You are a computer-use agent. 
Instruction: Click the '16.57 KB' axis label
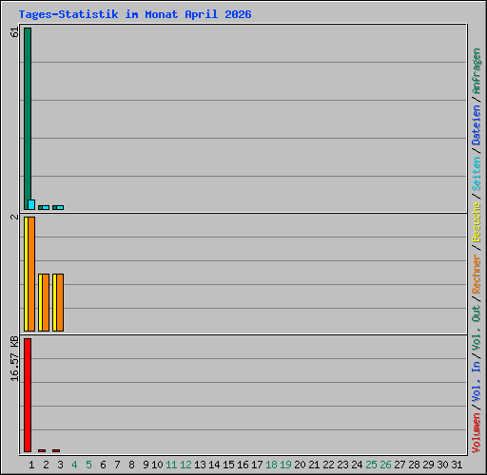click(x=14, y=358)
